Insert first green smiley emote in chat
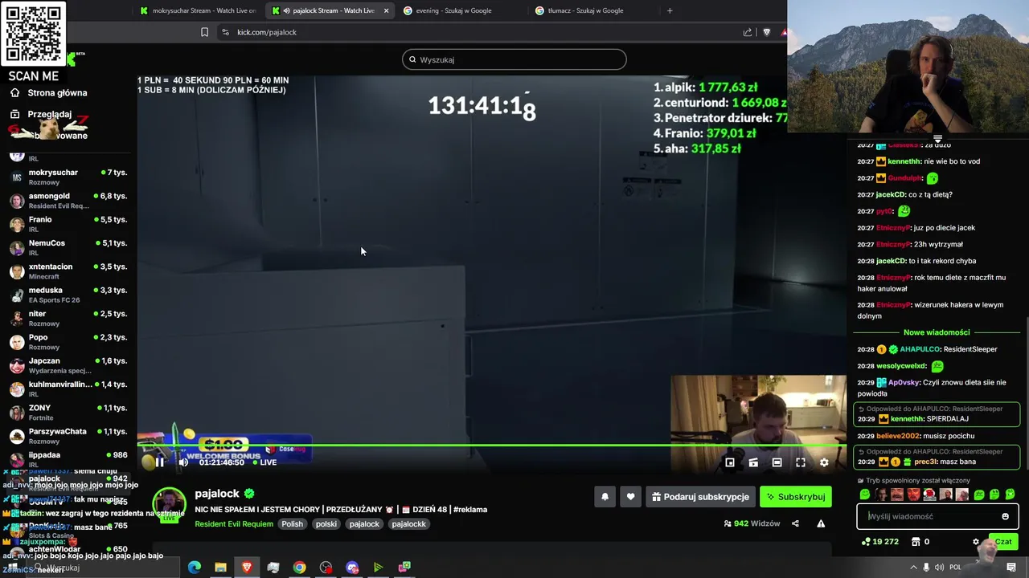Screen dimensions: 1029x578 pyautogui.click(x=865, y=495)
